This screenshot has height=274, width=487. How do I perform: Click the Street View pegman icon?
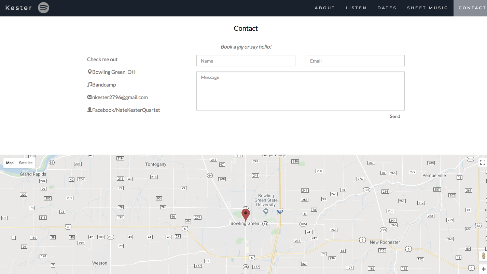(483, 256)
